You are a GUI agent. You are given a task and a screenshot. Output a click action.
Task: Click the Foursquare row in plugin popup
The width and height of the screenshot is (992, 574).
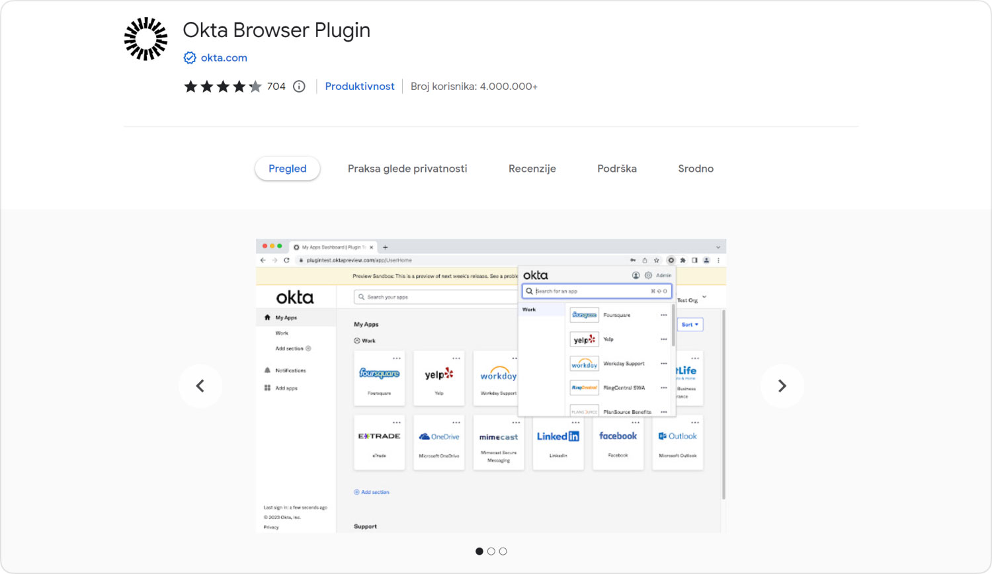(619, 315)
